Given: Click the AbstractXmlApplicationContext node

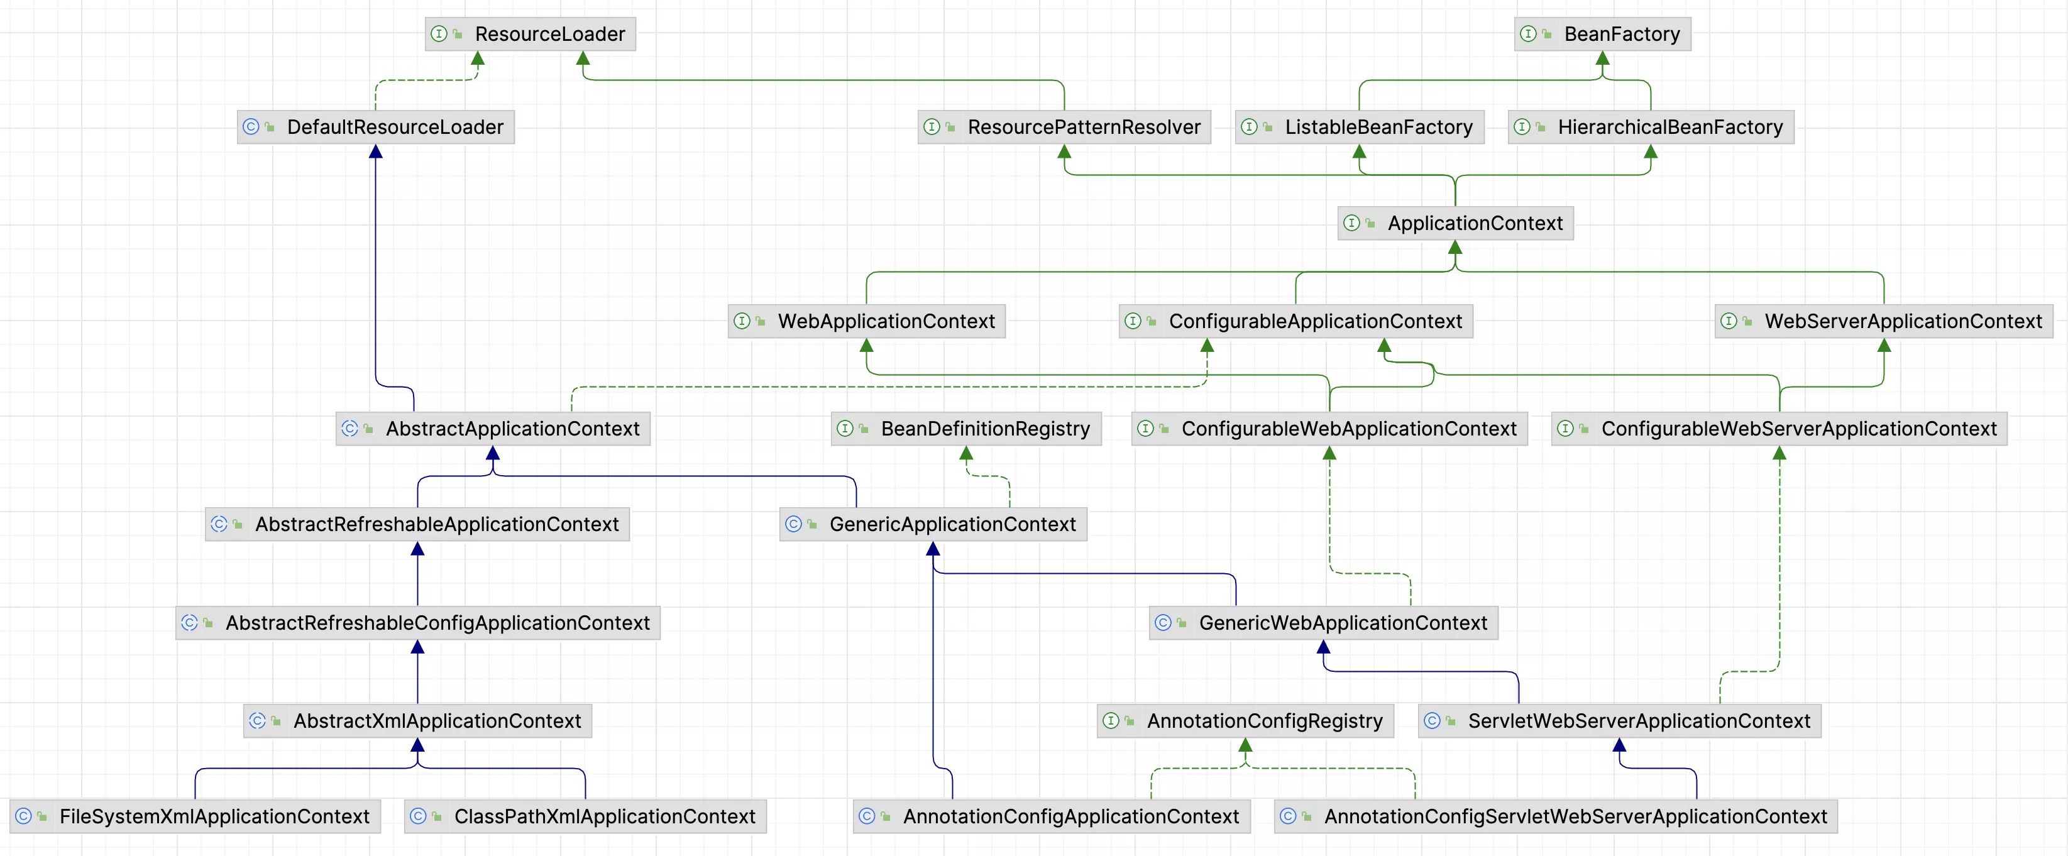Looking at the screenshot, I should pyautogui.click(x=418, y=721).
